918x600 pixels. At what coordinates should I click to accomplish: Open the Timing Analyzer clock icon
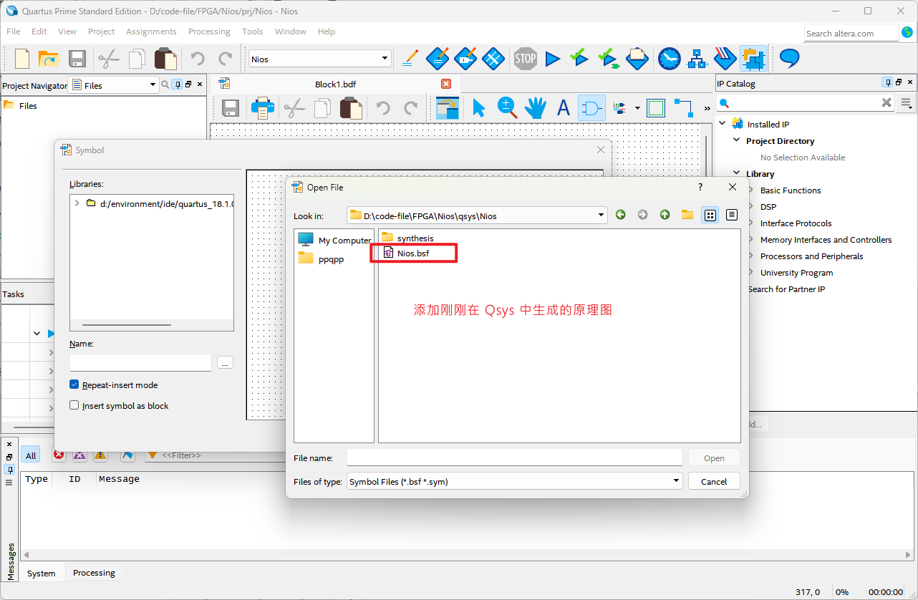pos(670,59)
